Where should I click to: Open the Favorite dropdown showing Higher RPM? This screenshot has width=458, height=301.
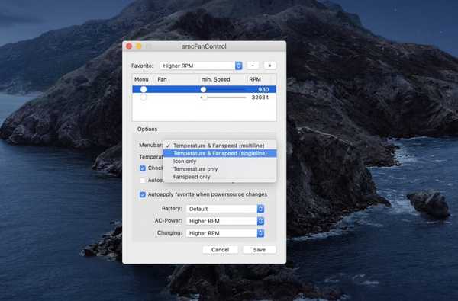point(202,66)
